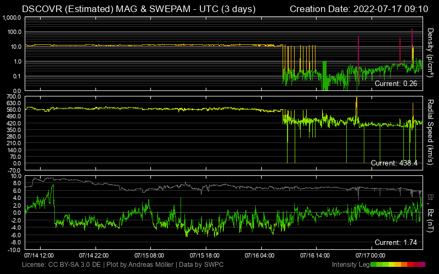The image size is (439, 274).
Task: Click the 70.0 speed axis tick
Action: tap(15, 157)
